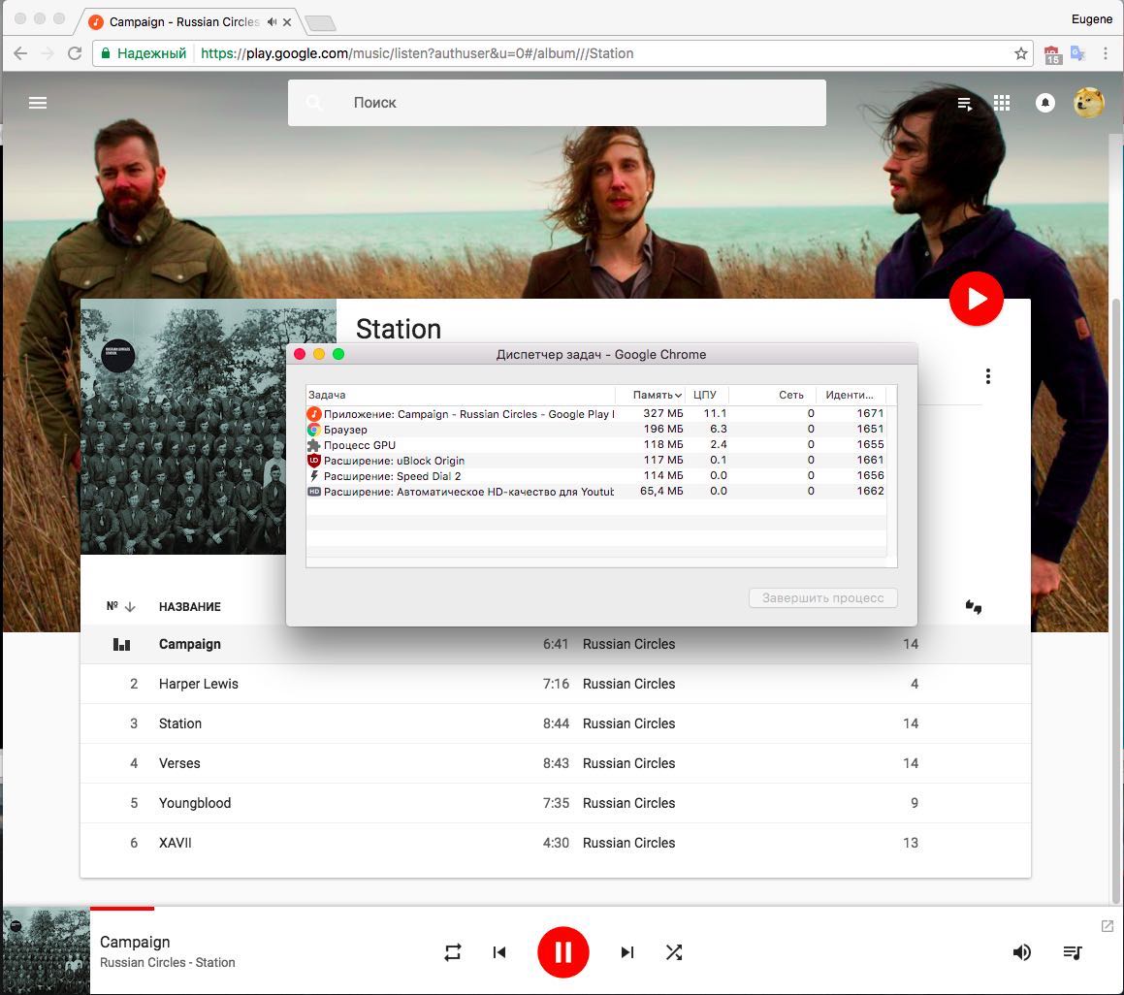Mute tab via speaker icon
The height and width of the screenshot is (995, 1124).
click(x=272, y=22)
